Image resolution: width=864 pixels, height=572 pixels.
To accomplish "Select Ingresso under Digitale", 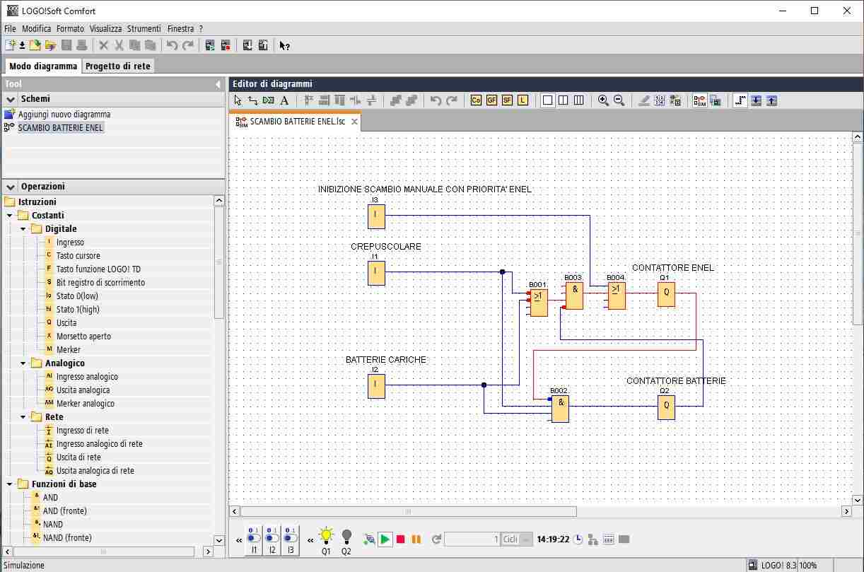I will tap(70, 243).
